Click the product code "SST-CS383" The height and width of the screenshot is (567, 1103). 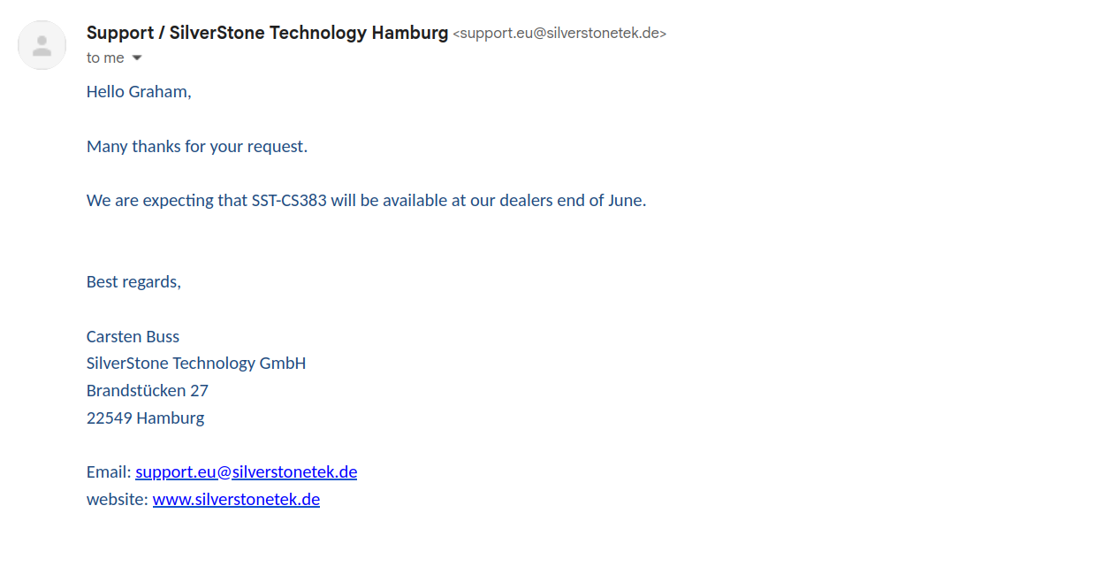tap(289, 200)
